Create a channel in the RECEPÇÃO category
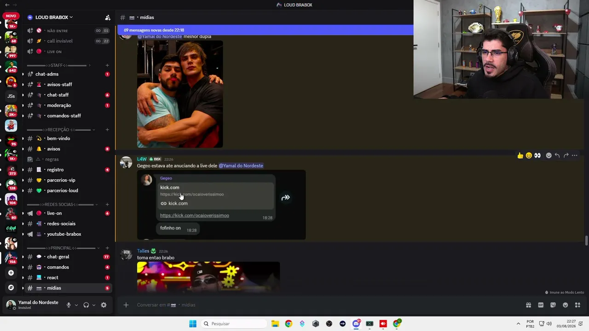Screen dimensions: 589x331 click(x=107, y=130)
